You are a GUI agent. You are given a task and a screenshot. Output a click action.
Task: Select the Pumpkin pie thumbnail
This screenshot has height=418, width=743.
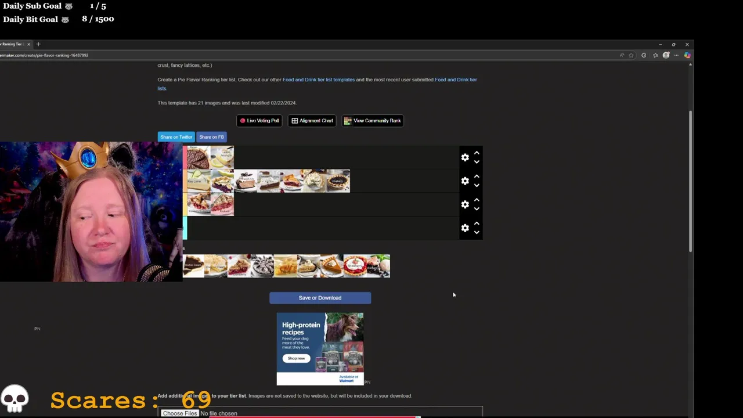[332, 266]
